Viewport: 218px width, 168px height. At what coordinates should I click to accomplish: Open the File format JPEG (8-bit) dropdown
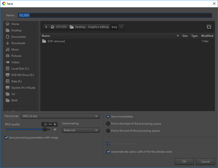pyautogui.click(x=60, y=116)
